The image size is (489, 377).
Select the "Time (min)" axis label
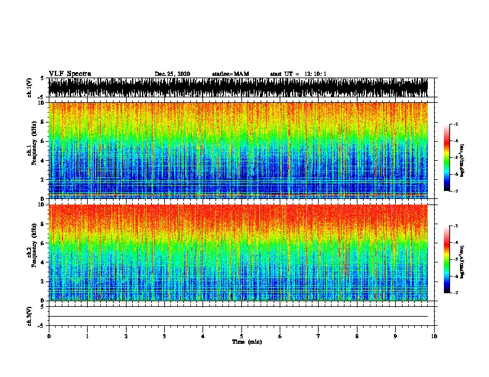247,342
